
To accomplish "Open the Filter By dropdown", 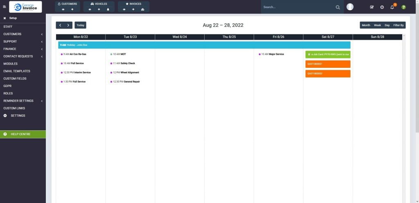I will [399, 25].
